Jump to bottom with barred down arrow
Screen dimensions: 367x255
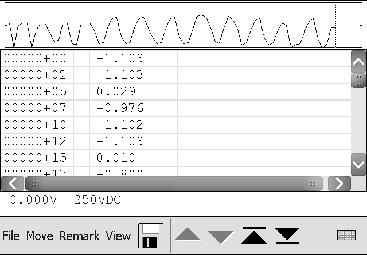pyautogui.click(x=287, y=236)
